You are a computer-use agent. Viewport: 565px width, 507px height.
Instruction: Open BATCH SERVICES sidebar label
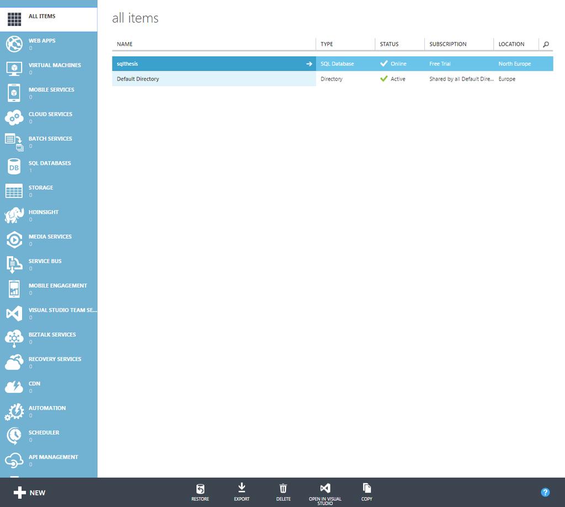[x=50, y=138]
